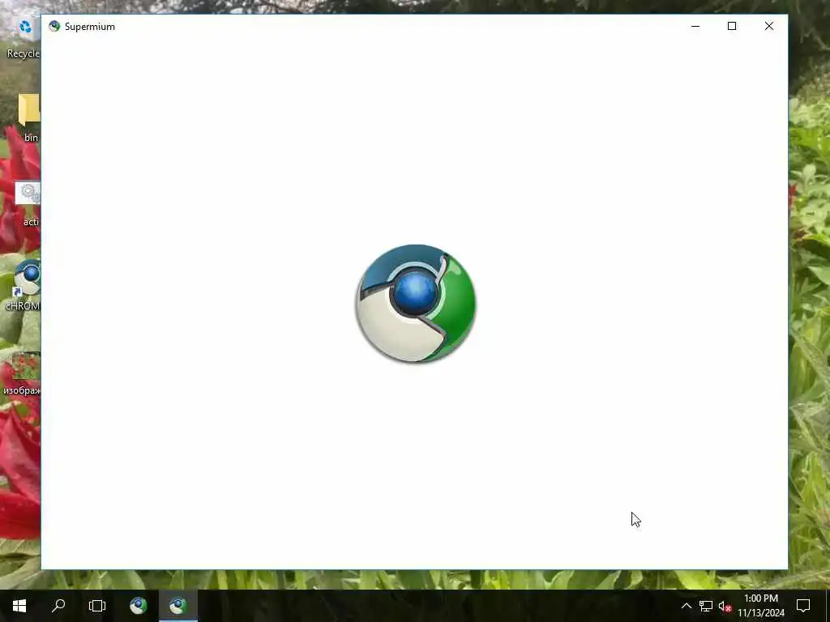Select the изображ image thumbnail on desktop

[x=22, y=374]
